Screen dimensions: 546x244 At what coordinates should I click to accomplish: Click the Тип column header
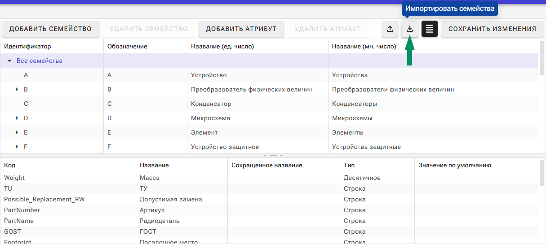[x=377, y=165]
